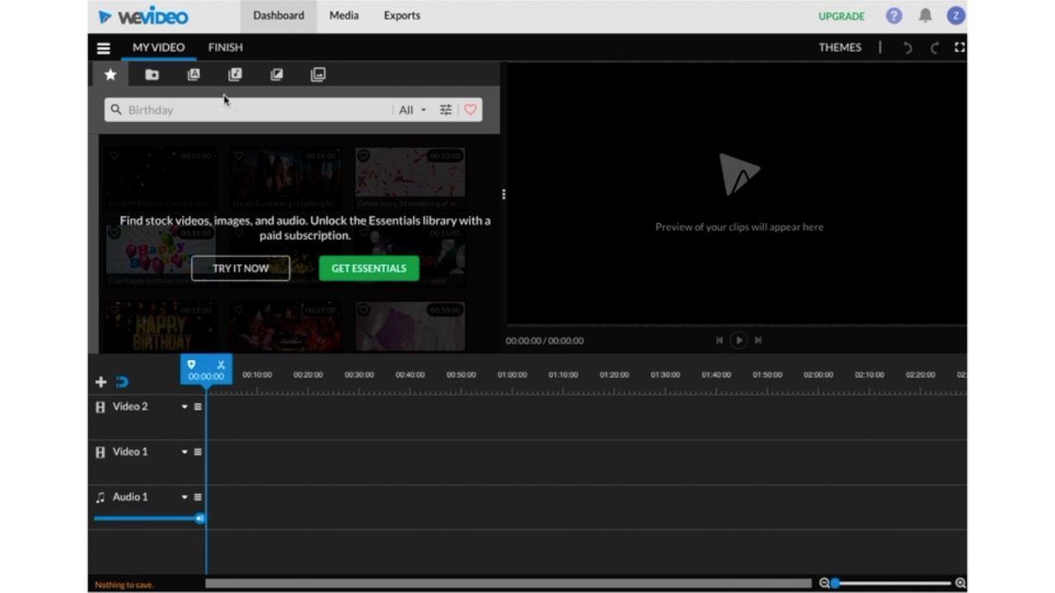Zoom in the timeline

click(960, 583)
